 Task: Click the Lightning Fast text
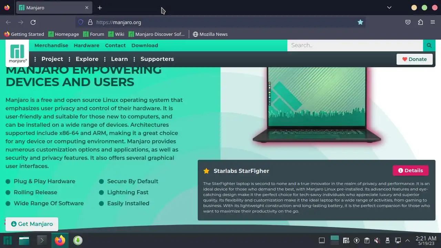(128, 192)
